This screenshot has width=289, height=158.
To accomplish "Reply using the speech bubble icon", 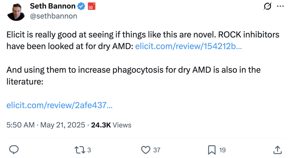I will point(13,150).
